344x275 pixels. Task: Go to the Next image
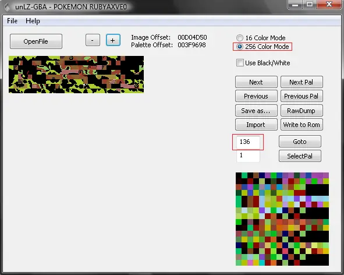[256, 82]
